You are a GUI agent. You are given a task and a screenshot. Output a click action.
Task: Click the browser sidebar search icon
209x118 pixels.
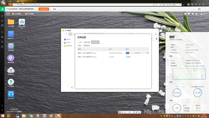(x=2, y=32)
